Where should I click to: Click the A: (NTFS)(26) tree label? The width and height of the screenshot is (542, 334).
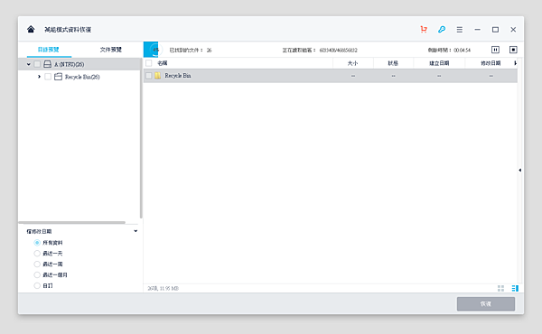(70, 64)
